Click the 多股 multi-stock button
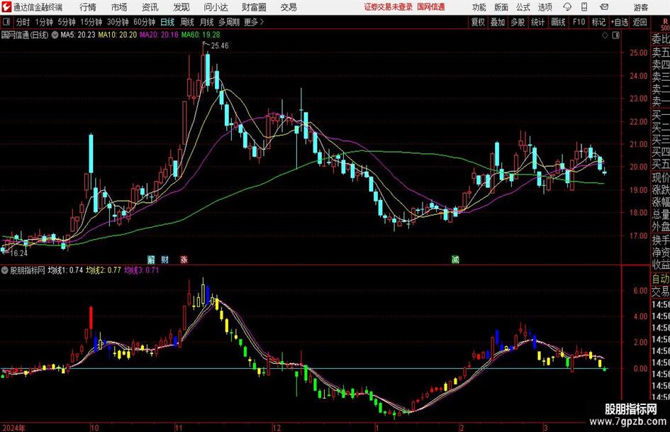The image size is (670, 432). tap(518, 22)
